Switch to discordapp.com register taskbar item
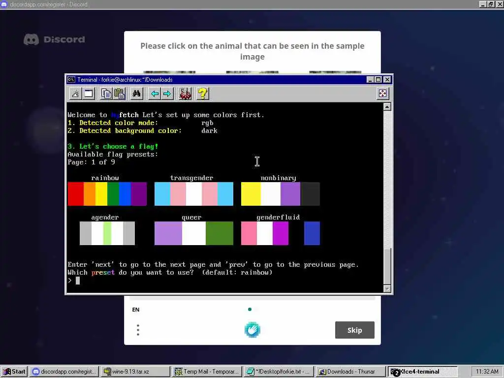504x378 pixels. (x=64, y=372)
